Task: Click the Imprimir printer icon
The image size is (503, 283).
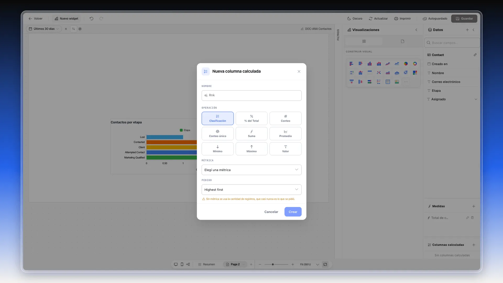Action: point(396,19)
